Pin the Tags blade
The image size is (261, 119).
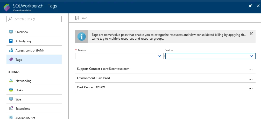click(250, 6)
